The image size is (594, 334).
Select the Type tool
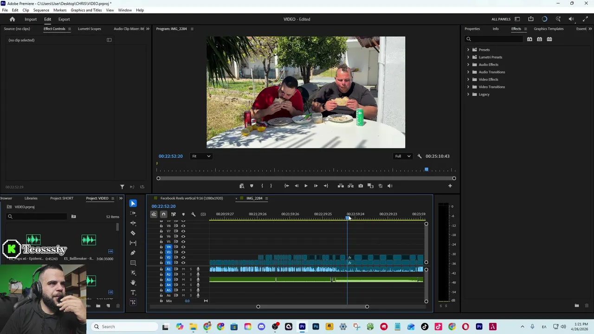tap(133, 292)
